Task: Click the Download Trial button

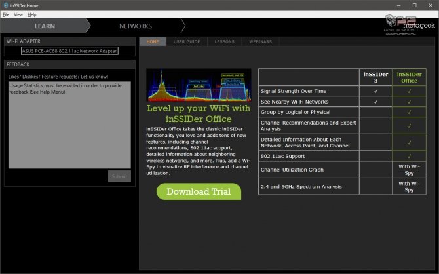Action: click(199, 191)
